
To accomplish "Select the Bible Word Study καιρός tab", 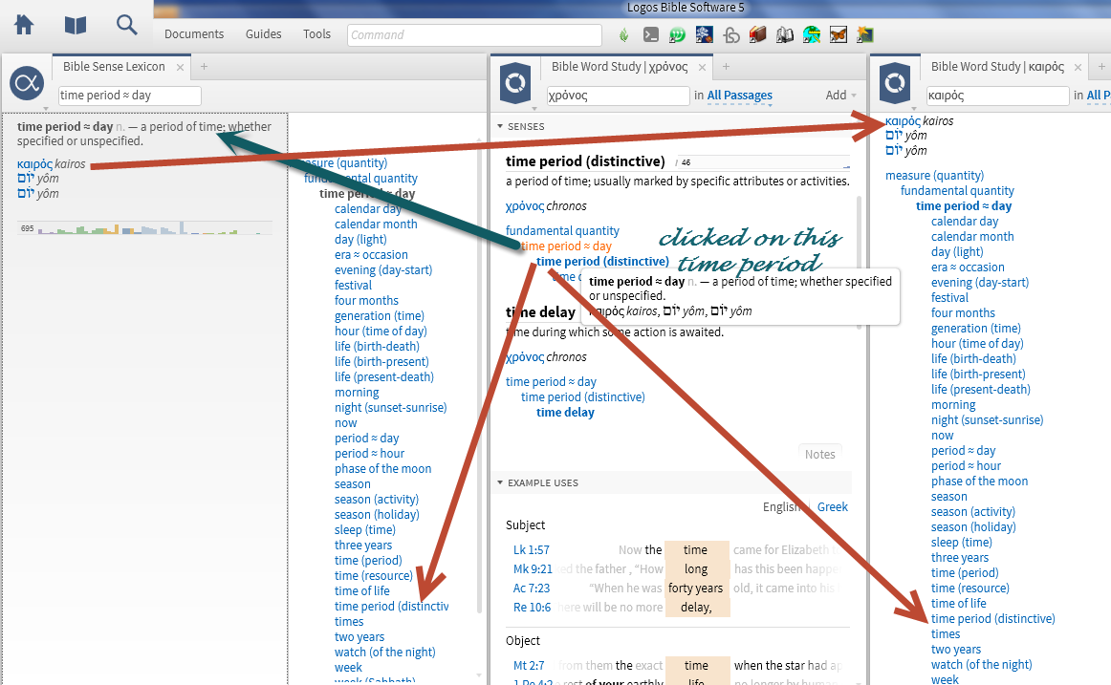I will tap(997, 67).
